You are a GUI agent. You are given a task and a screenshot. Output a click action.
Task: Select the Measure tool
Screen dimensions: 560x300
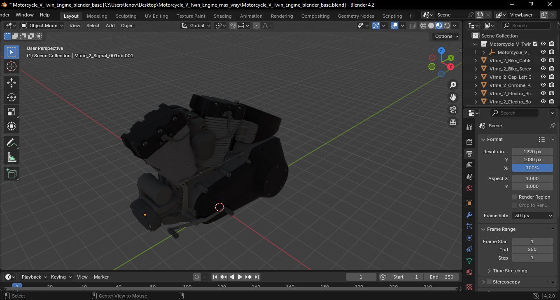click(x=12, y=157)
